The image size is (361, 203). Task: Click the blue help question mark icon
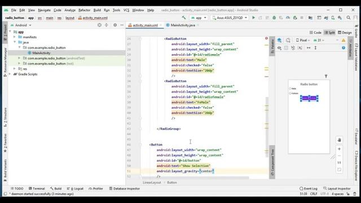344,48
